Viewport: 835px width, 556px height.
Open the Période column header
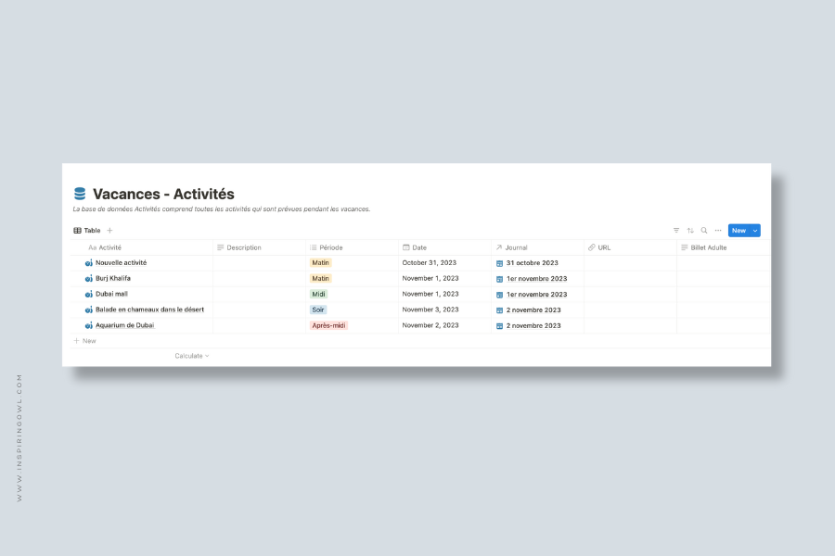point(352,247)
